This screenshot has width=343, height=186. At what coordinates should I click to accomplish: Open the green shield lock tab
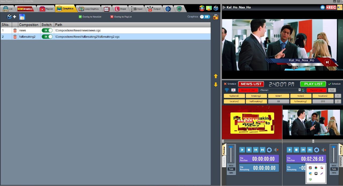click(179, 9)
